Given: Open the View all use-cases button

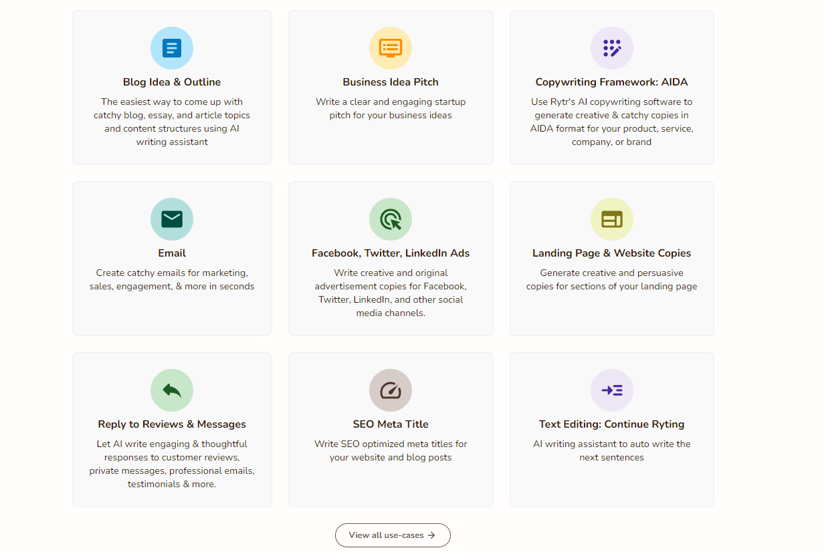Looking at the screenshot, I should pos(393,535).
